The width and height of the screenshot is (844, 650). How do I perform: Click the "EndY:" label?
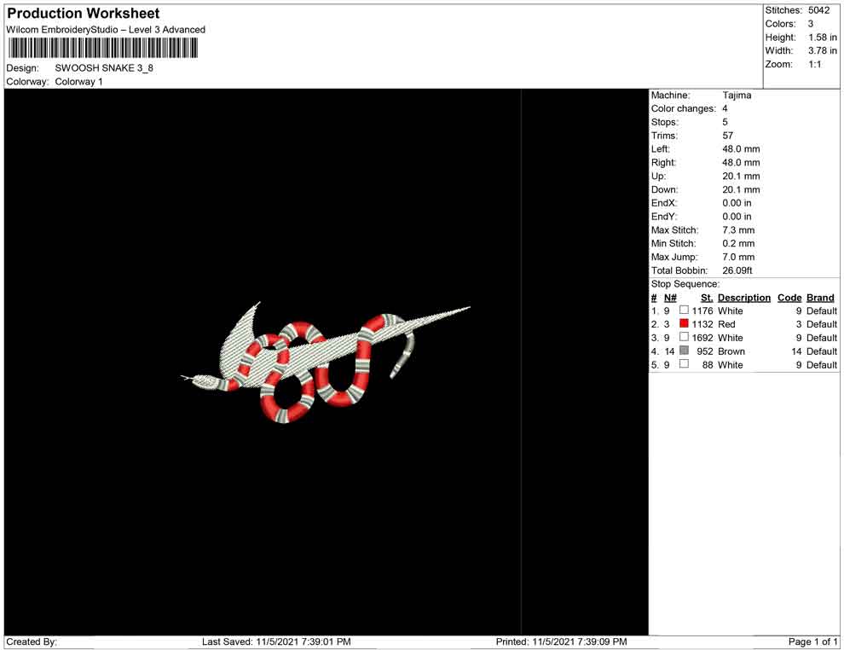point(664,217)
